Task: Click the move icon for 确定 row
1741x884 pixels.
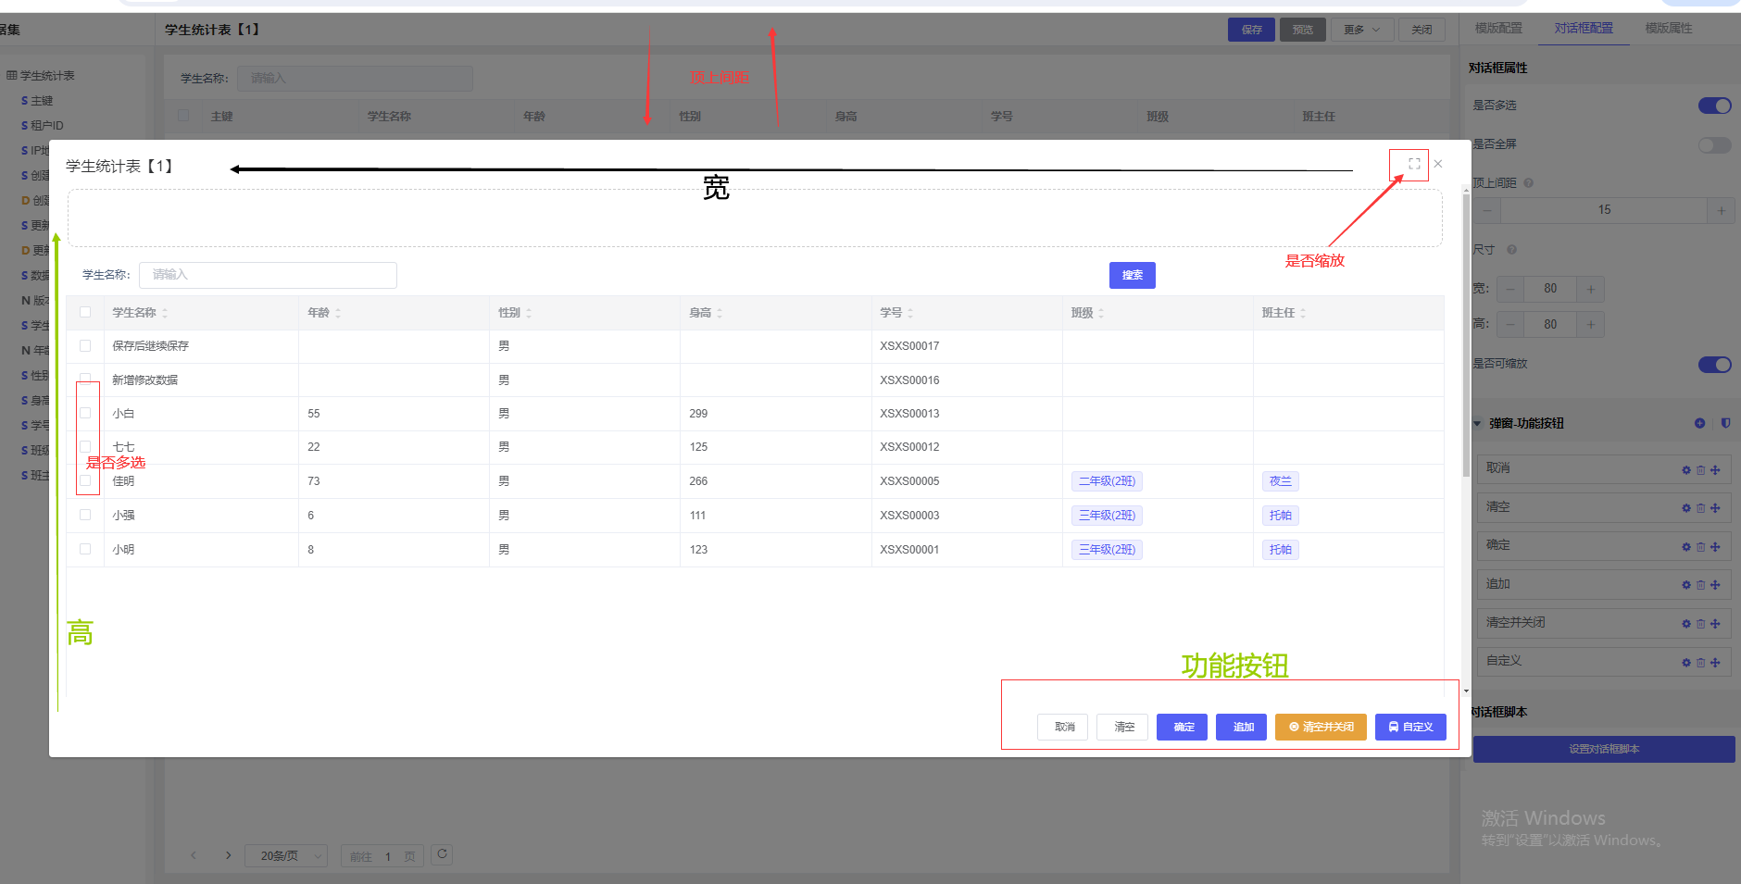Action: click(x=1715, y=547)
